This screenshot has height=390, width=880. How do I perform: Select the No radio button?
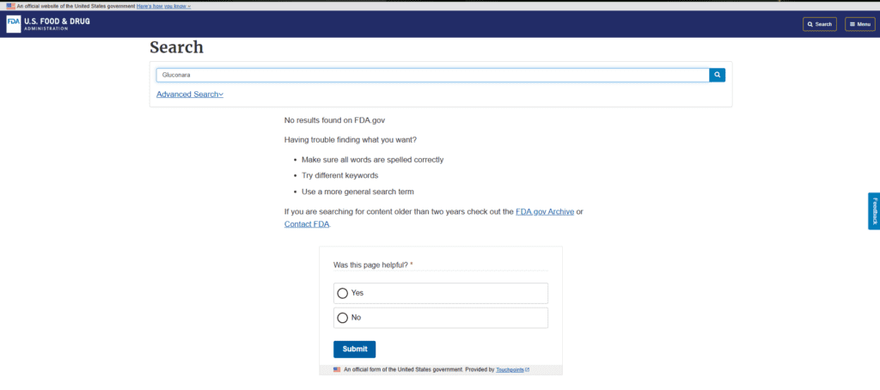pyautogui.click(x=342, y=318)
